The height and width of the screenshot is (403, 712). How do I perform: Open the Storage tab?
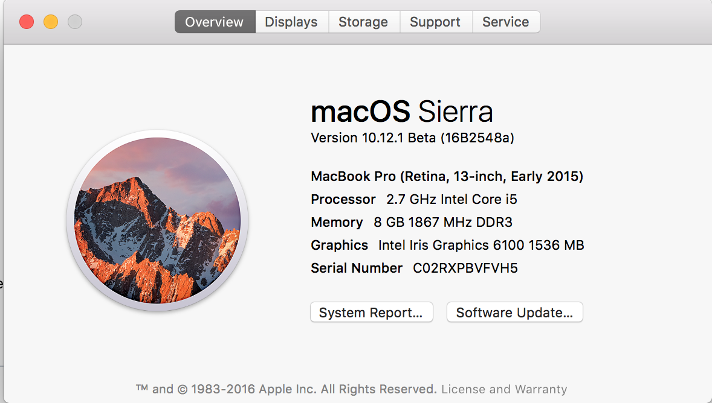click(363, 22)
